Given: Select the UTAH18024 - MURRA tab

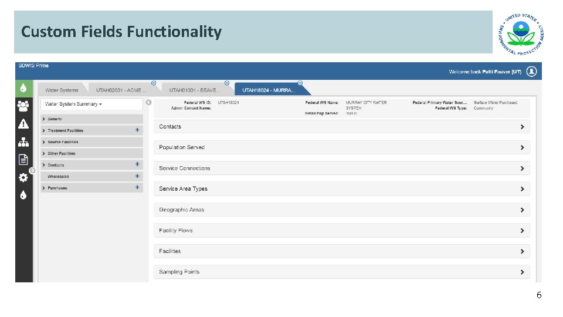Looking at the screenshot, I should (269, 90).
